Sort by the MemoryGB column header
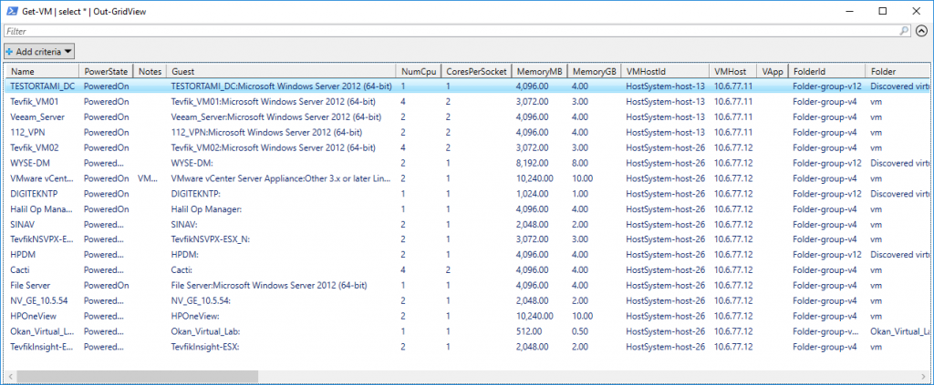 [x=595, y=71]
